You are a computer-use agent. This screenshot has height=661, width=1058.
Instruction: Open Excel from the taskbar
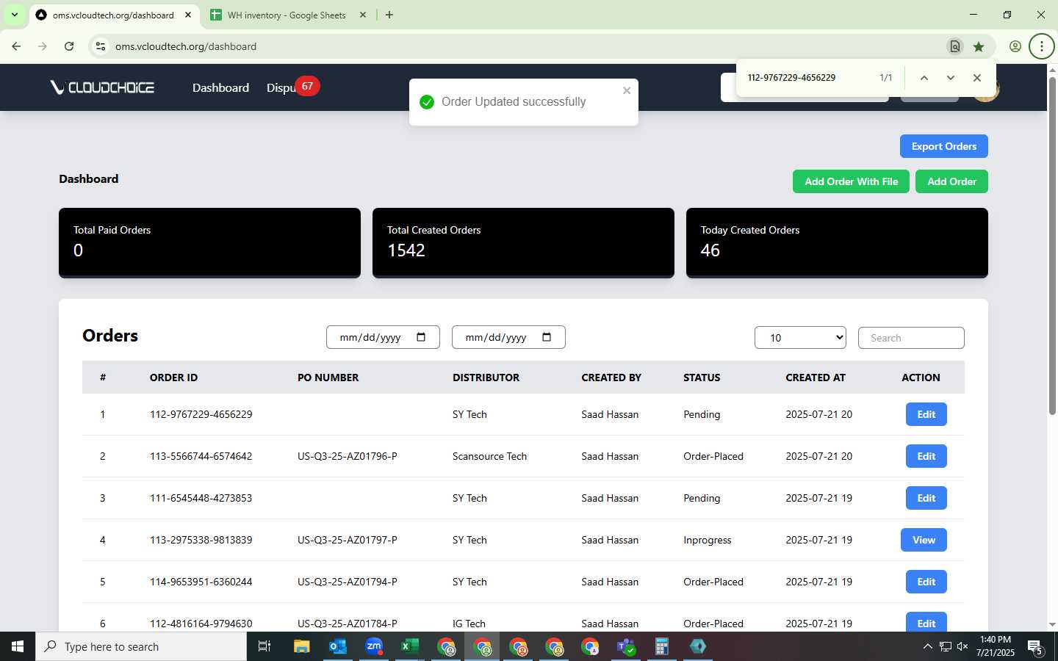410,646
